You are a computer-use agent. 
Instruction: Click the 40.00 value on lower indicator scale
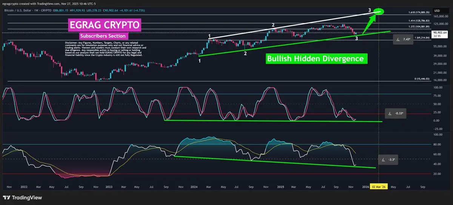pyautogui.click(x=438, y=164)
